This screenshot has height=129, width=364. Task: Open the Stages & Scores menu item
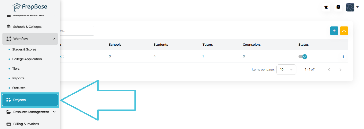24,49
